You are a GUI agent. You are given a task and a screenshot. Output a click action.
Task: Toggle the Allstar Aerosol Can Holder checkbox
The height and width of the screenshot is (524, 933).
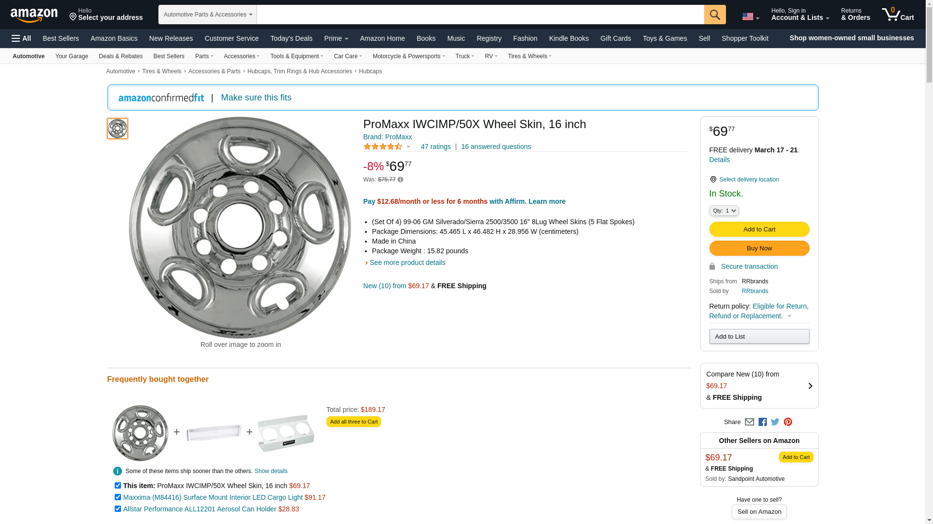(x=118, y=509)
